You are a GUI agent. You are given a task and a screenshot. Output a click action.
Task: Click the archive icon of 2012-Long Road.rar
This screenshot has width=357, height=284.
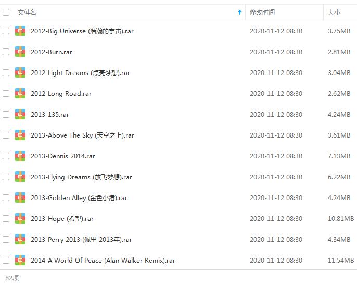point(20,93)
